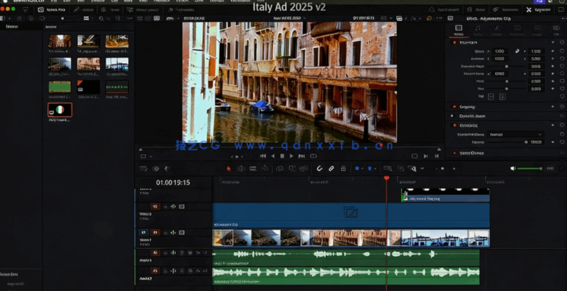Reset the Transform section

[x=562, y=42]
